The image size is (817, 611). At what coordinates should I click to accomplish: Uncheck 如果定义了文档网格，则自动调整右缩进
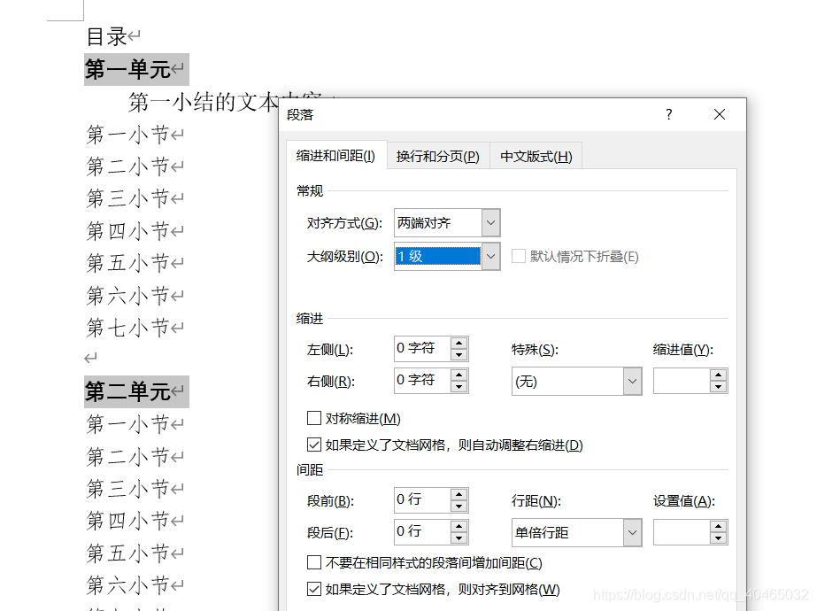click(314, 444)
